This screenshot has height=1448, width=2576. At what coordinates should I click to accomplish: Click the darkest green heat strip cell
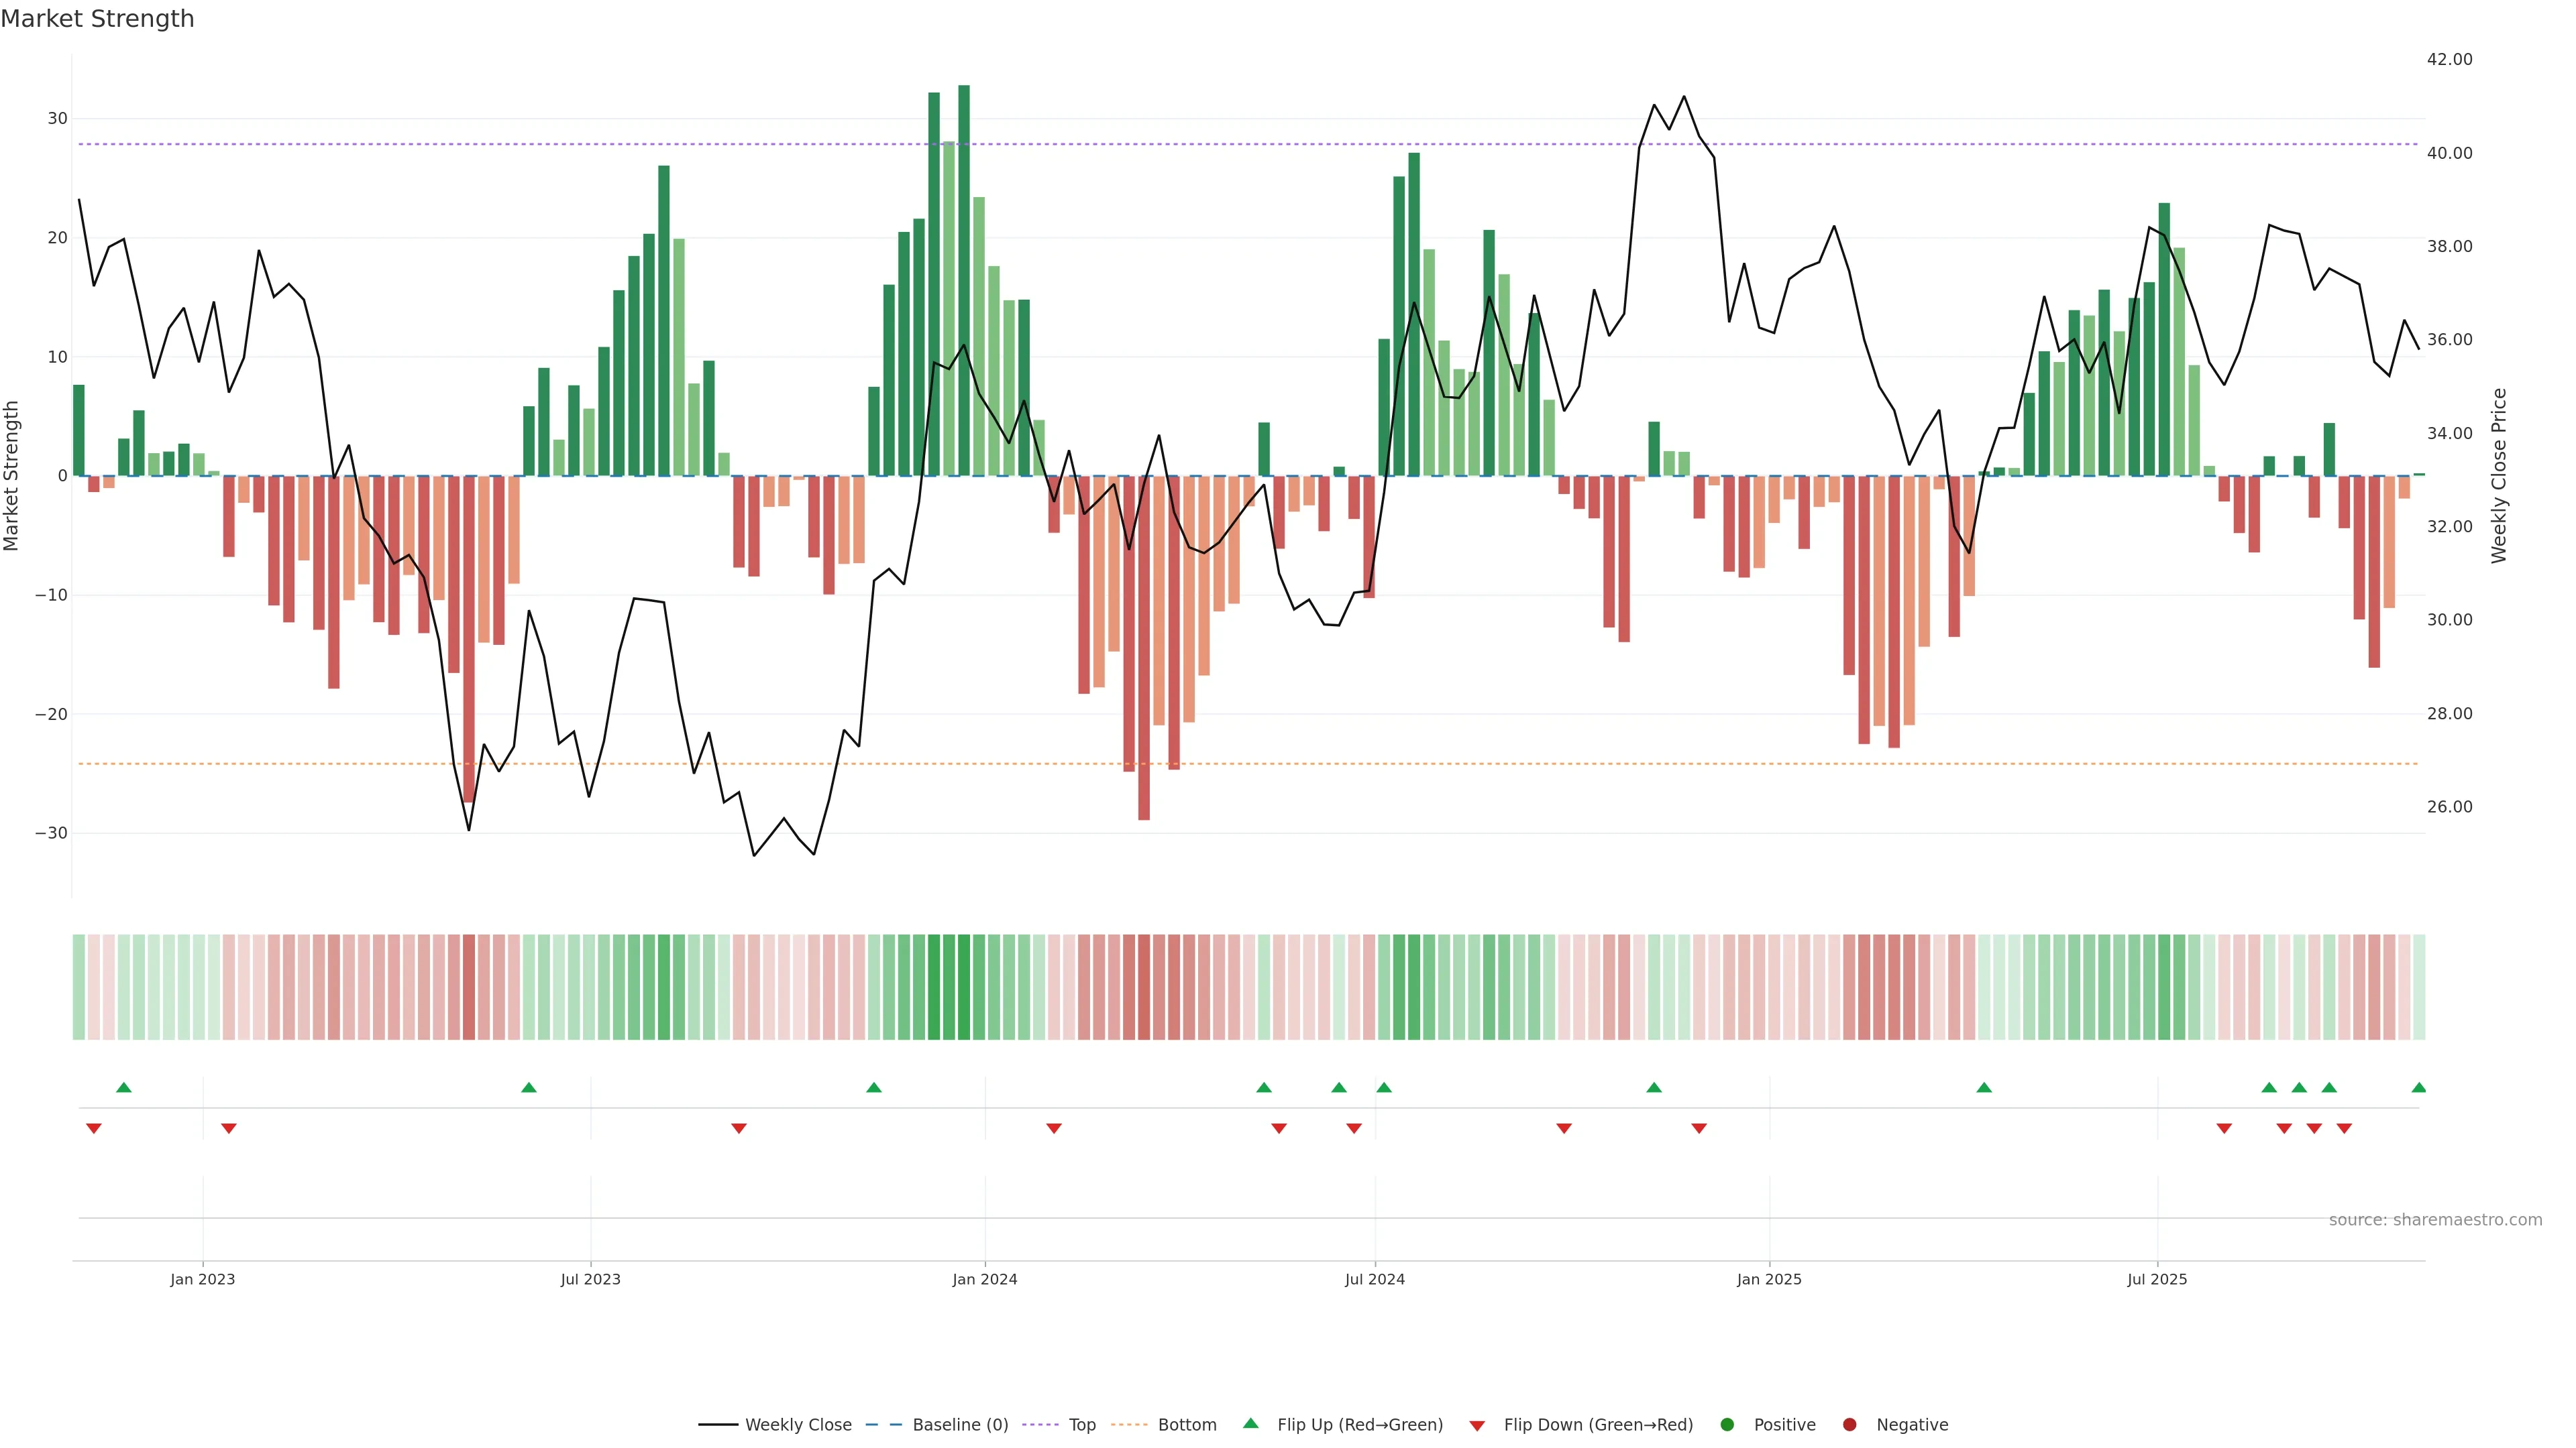click(964, 986)
